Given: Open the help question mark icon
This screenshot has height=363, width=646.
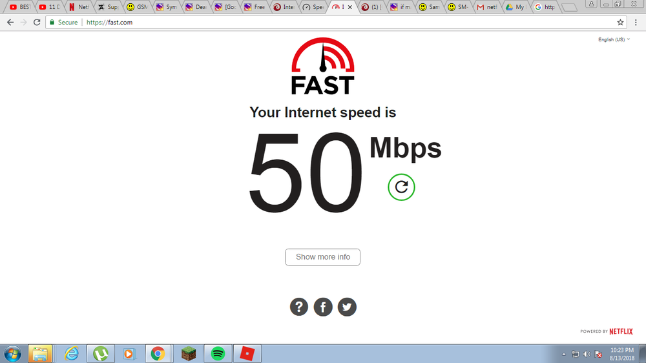Looking at the screenshot, I should pyautogui.click(x=299, y=307).
